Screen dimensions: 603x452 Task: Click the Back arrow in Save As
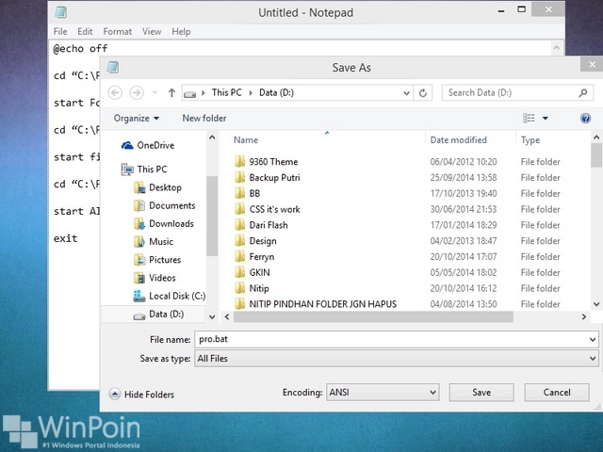pos(115,92)
